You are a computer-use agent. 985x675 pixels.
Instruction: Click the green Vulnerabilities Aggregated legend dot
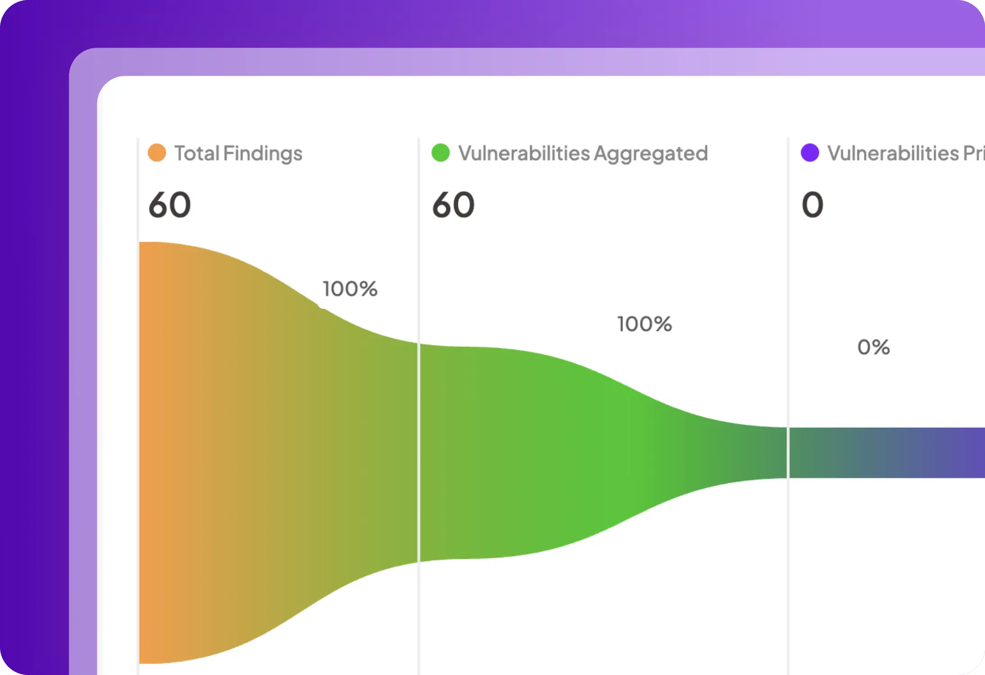[440, 153]
